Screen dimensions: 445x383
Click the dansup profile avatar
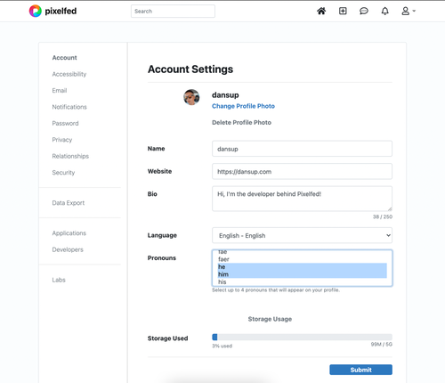(x=191, y=97)
